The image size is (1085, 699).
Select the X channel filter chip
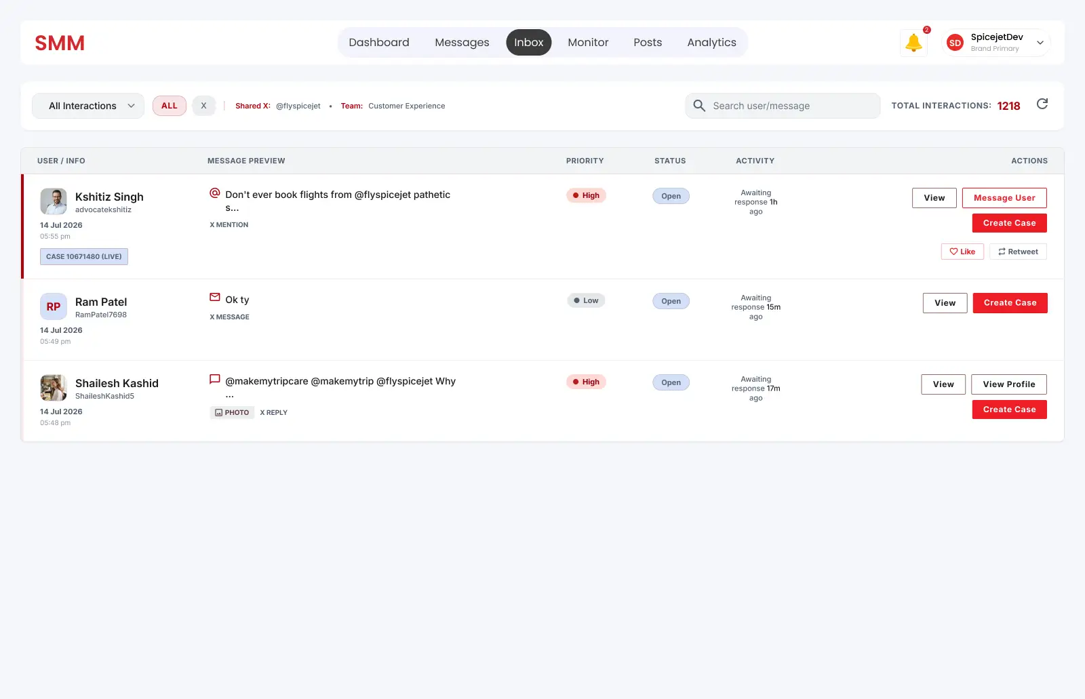coord(203,106)
